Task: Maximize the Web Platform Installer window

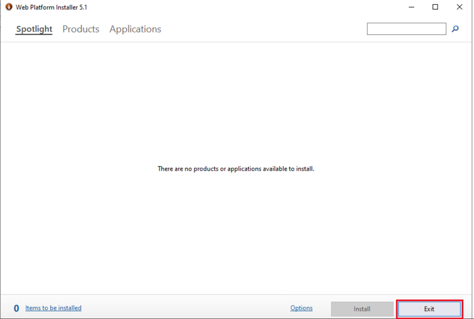Action: click(435, 7)
